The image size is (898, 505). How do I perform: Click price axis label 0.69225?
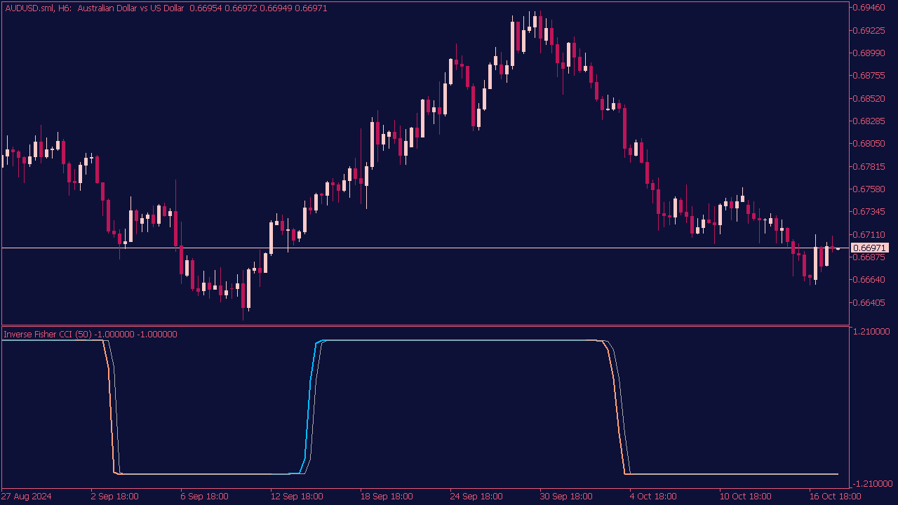pyautogui.click(x=869, y=30)
